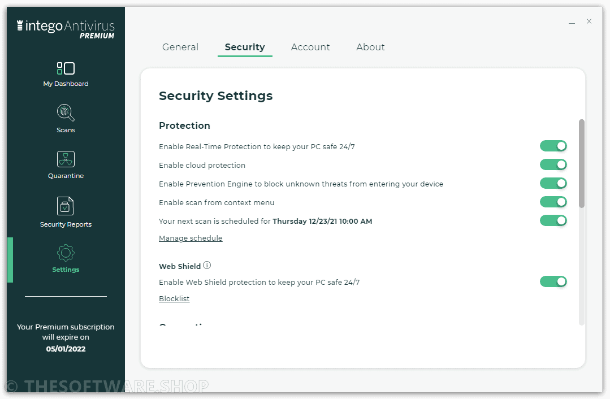Click 'Your Premium subscription will expire on' text
The image size is (610, 399).
click(x=66, y=332)
